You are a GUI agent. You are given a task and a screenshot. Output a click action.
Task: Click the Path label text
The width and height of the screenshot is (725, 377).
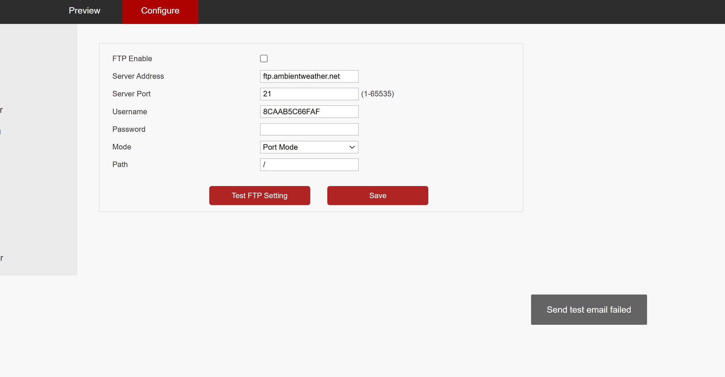[120, 164]
